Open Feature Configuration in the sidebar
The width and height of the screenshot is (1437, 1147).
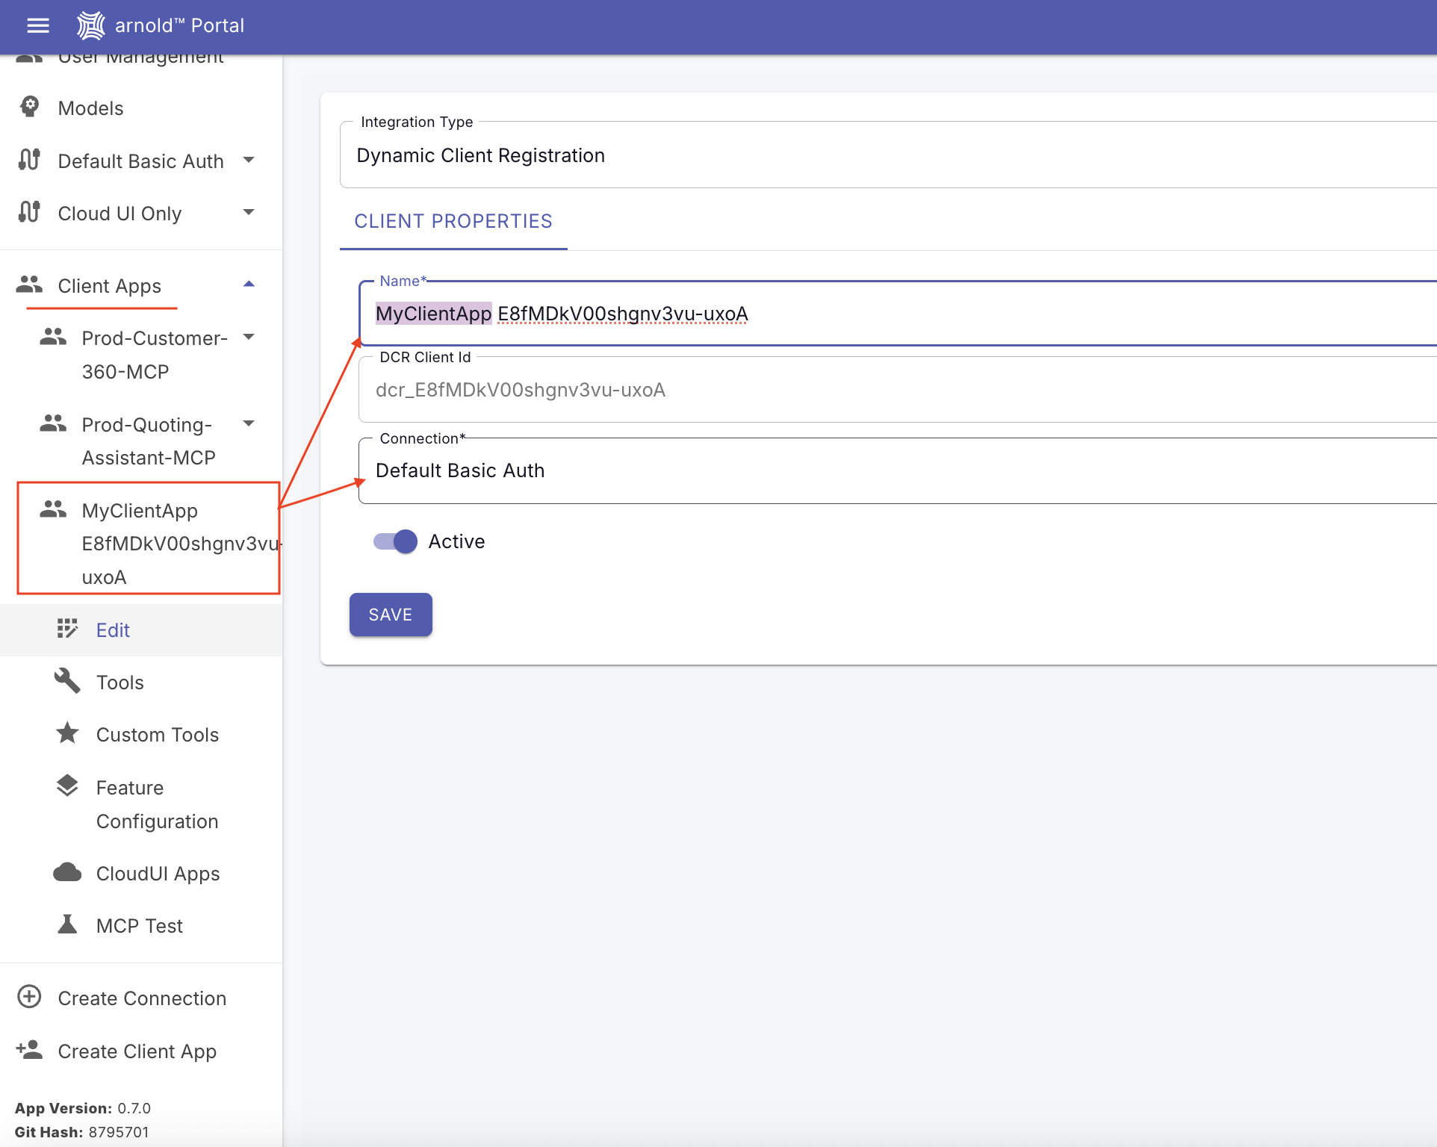(141, 804)
